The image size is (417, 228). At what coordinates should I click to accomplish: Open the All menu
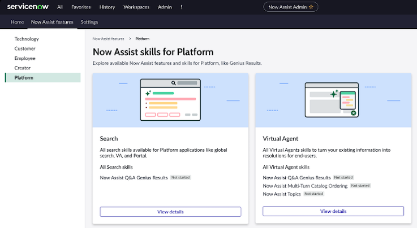[x=60, y=7]
